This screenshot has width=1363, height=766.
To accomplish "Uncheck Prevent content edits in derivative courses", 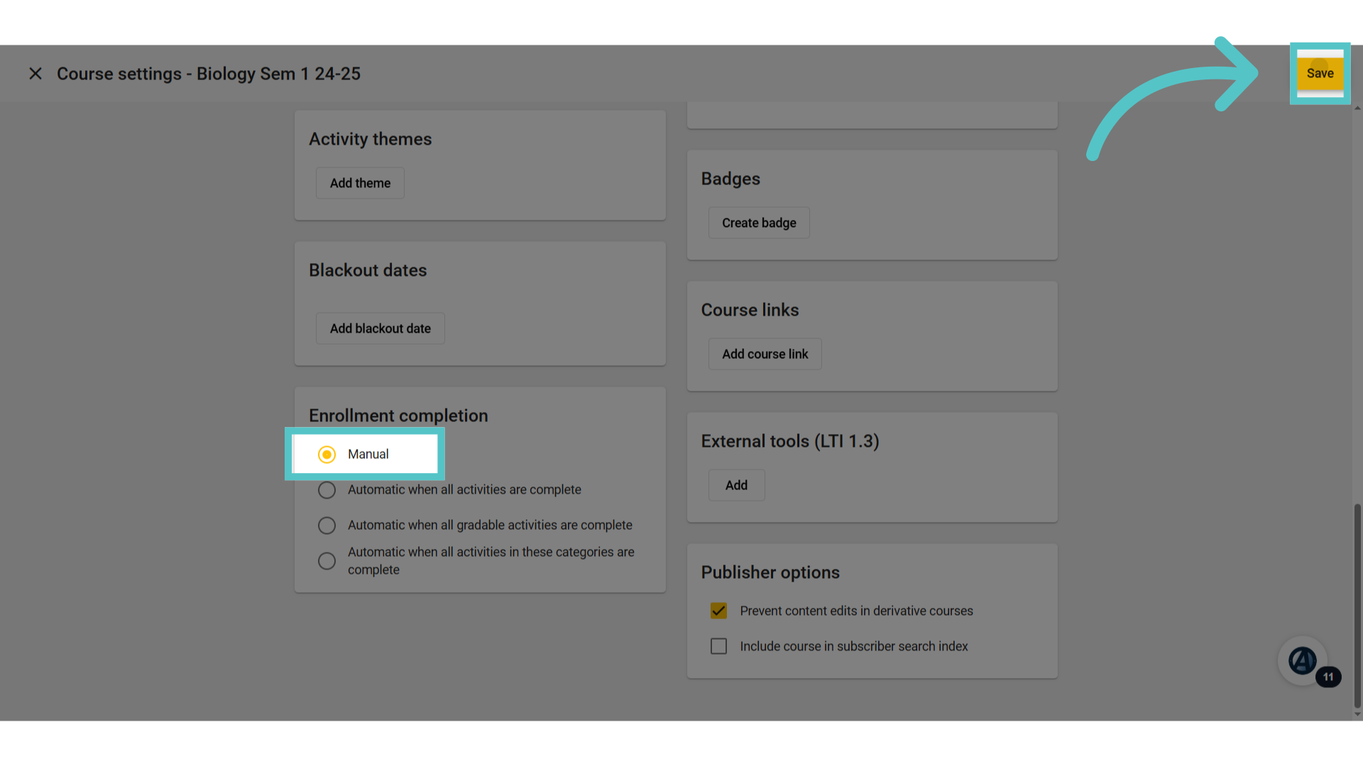I will (718, 611).
